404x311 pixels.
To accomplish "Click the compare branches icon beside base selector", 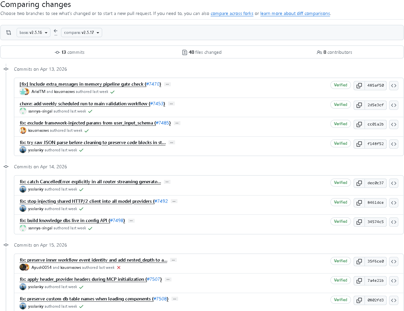I will pos(9,33).
